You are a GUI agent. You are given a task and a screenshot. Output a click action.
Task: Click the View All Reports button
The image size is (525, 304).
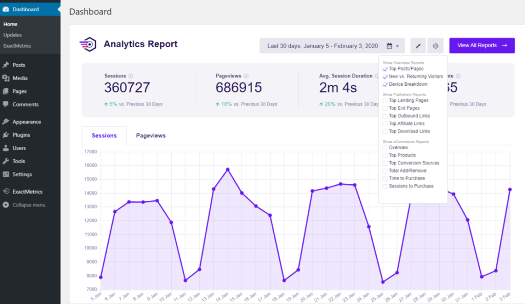(481, 46)
